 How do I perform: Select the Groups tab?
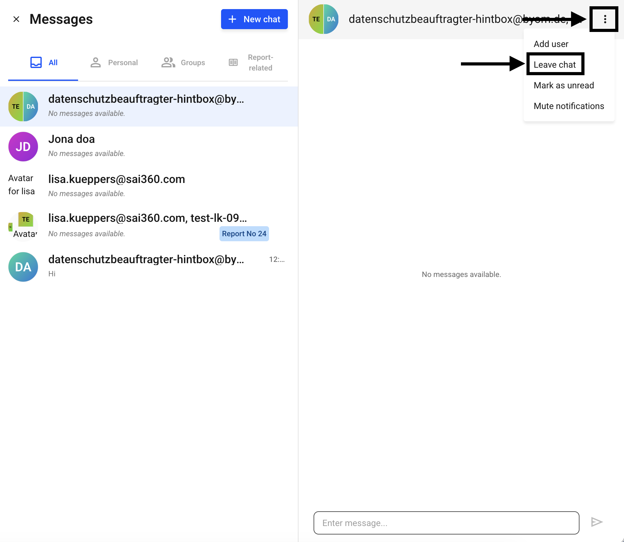tap(183, 63)
